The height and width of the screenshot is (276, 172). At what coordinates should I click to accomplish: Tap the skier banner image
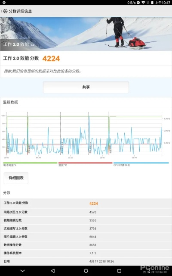[x=86, y=34]
